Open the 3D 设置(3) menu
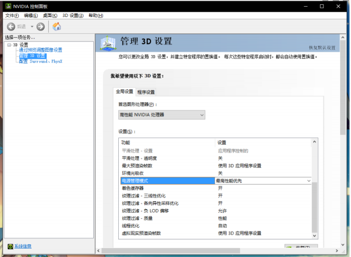 pyautogui.click(x=73, y=15)
